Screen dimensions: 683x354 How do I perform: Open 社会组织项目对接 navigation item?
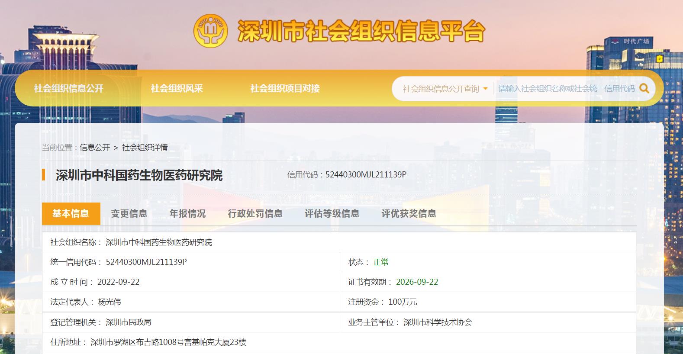click(x=285, y=88)
